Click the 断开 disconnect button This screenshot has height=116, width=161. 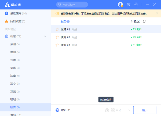point(145,110)
